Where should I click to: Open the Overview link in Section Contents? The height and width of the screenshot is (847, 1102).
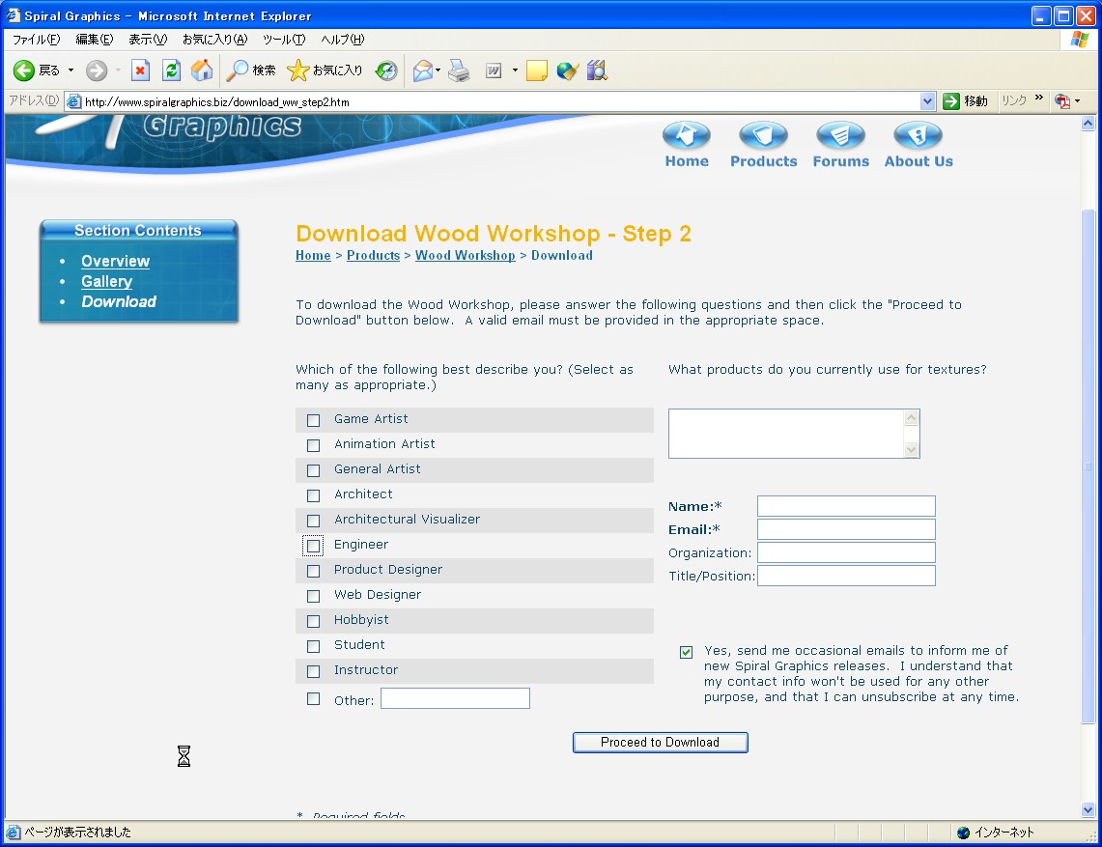(115, 261)
